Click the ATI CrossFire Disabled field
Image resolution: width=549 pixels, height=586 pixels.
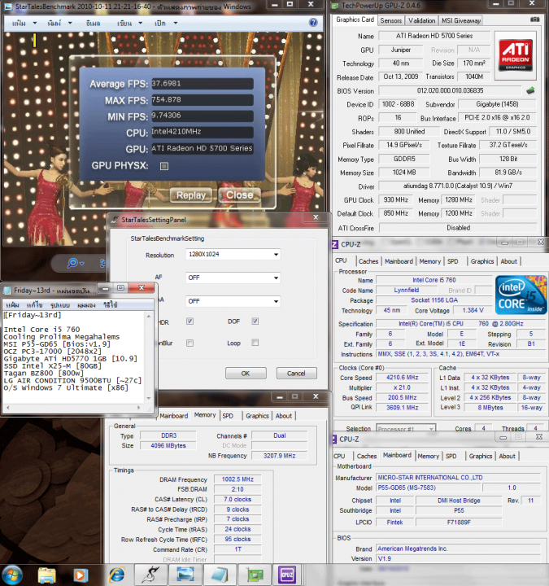click(458, 228)
